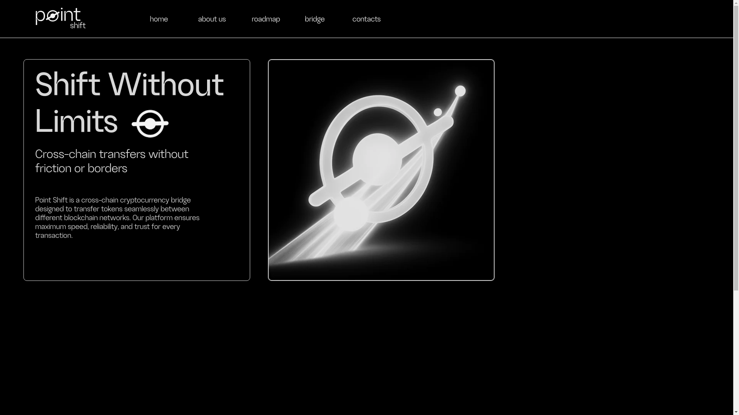Go to the about us page
This screenshot has height=415, width=739.
point(212,19)
